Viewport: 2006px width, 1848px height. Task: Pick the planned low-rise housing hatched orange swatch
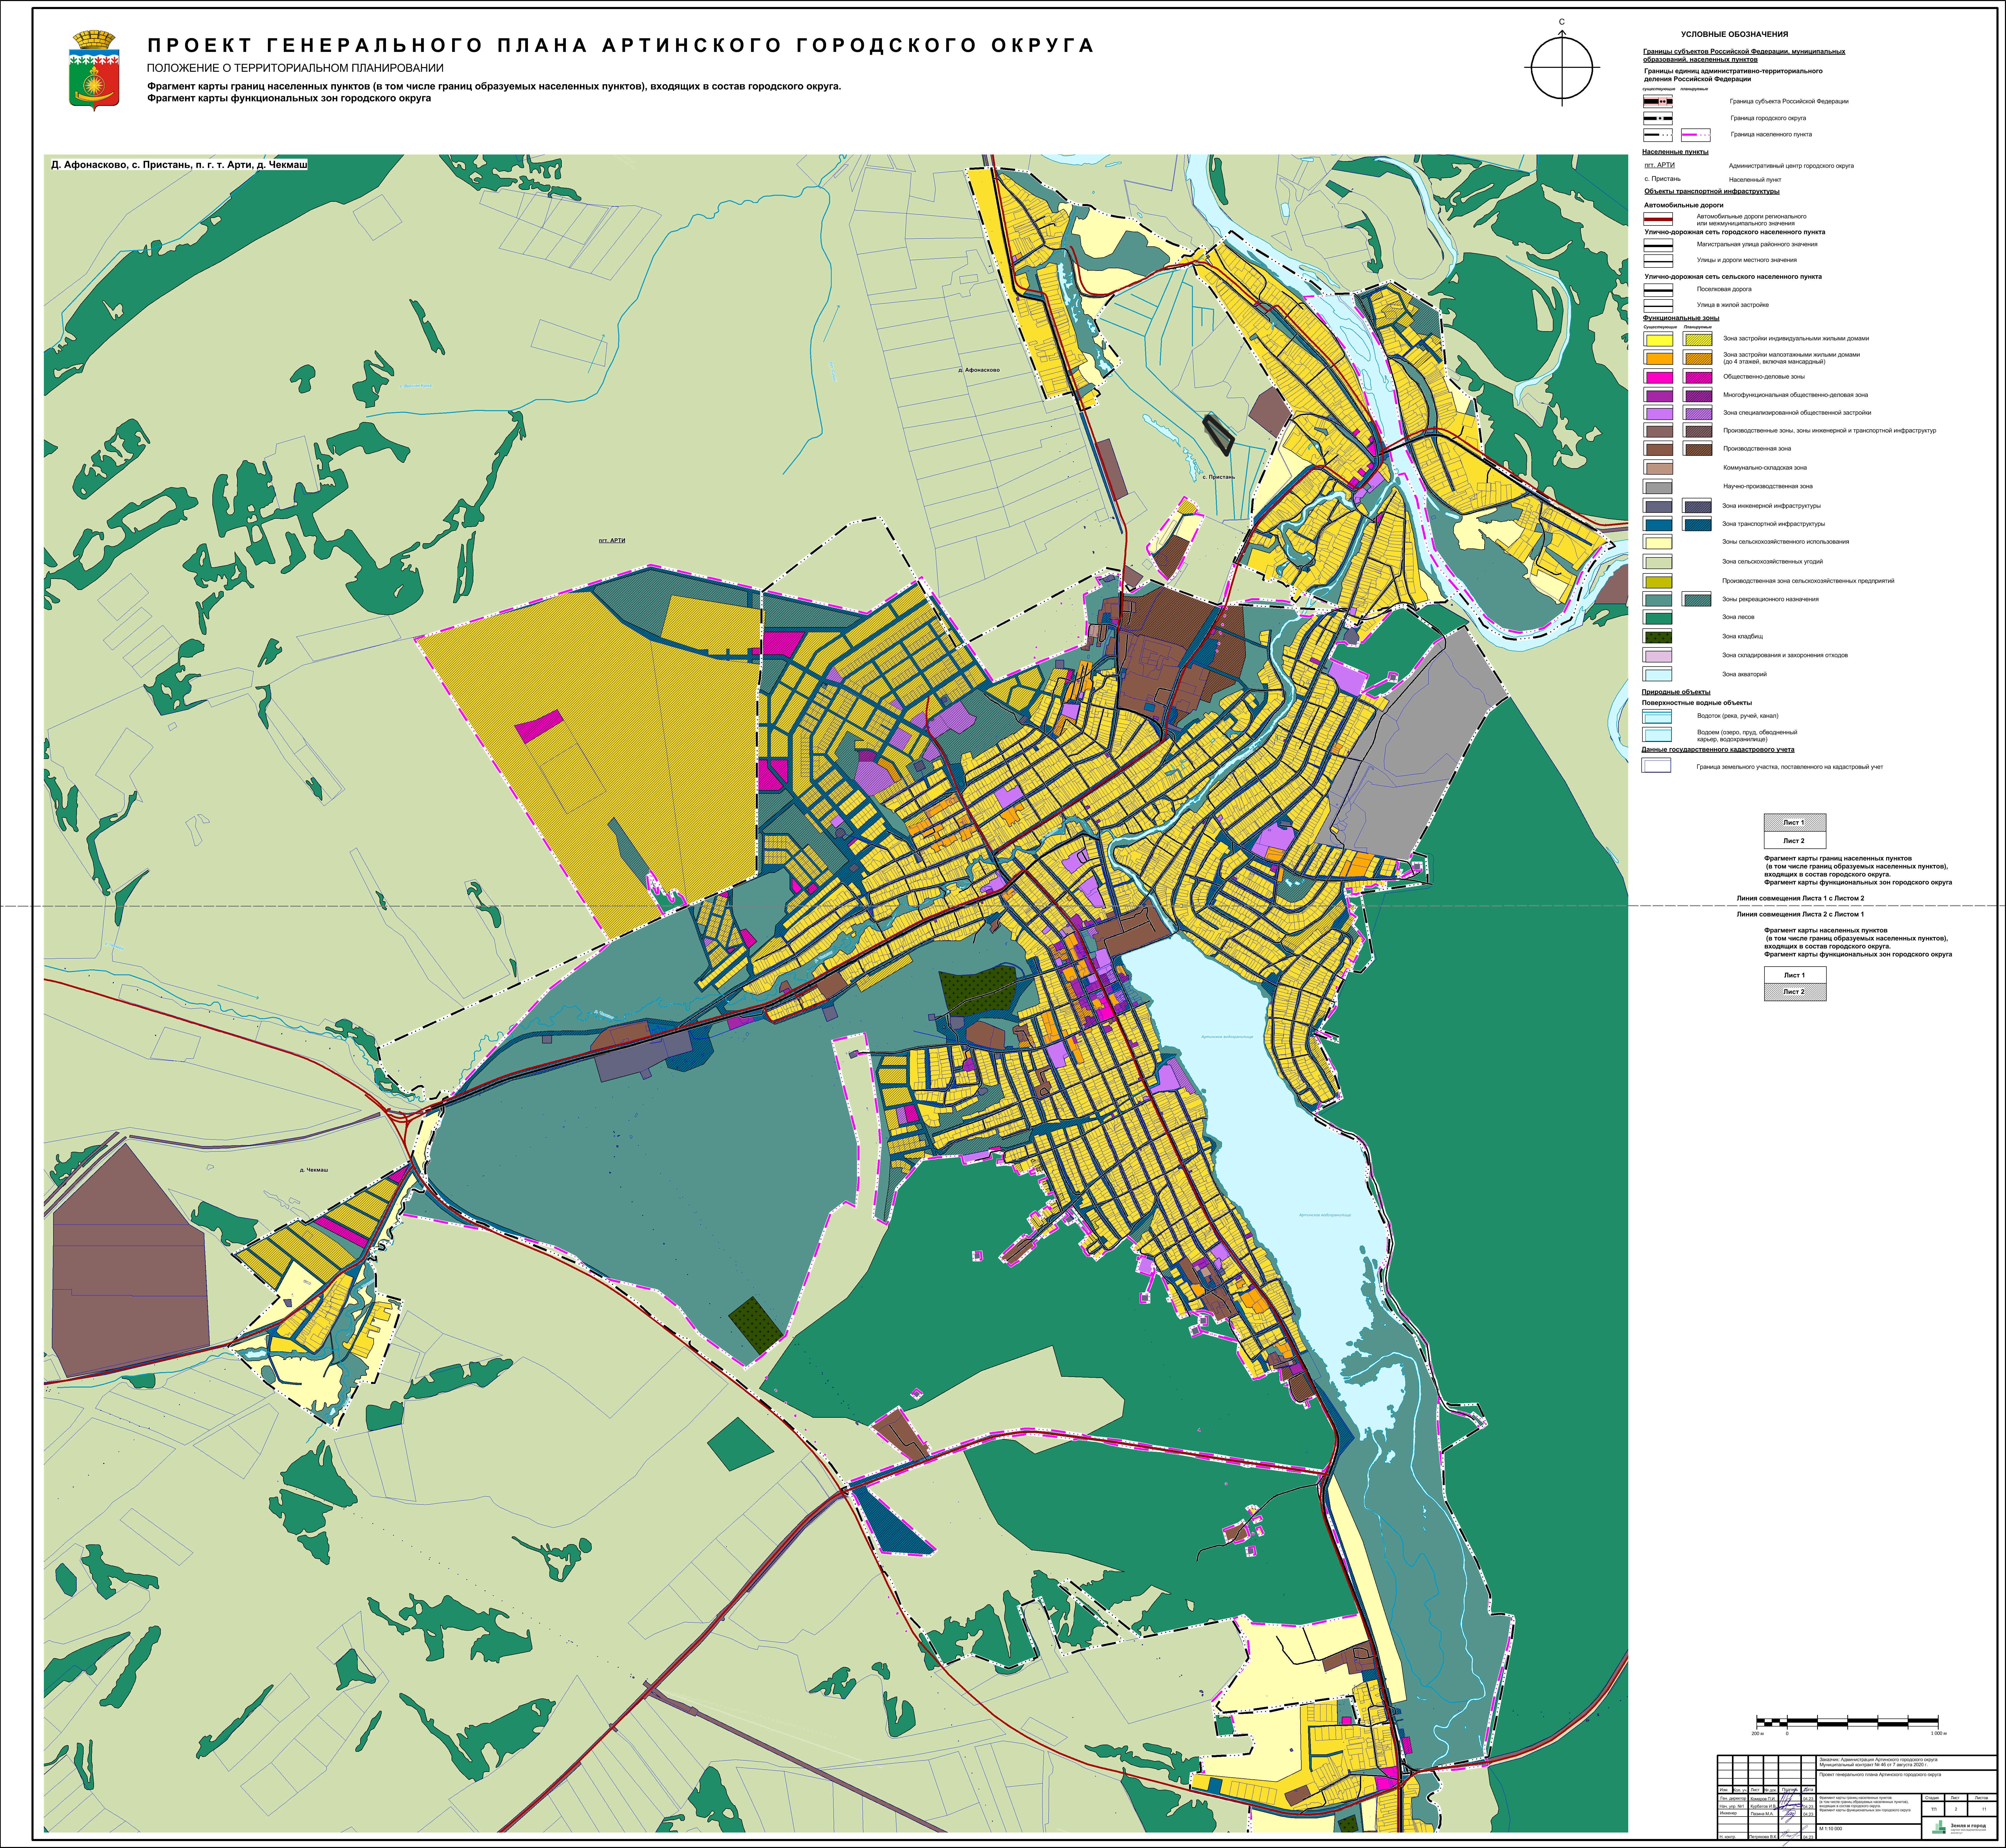[1698, 358]
